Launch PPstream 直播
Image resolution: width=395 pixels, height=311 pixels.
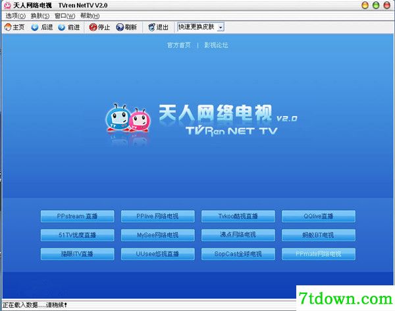point(77,216)
